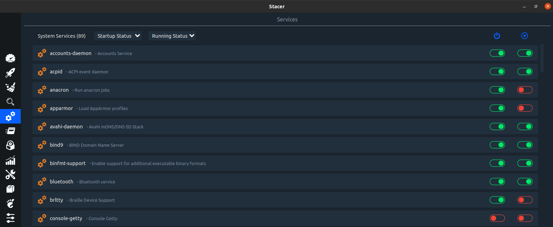Turn off binfmt-support startup toggle
This screenshot has height=227, width=553.
pyautogui.click(x=497, y=163)
